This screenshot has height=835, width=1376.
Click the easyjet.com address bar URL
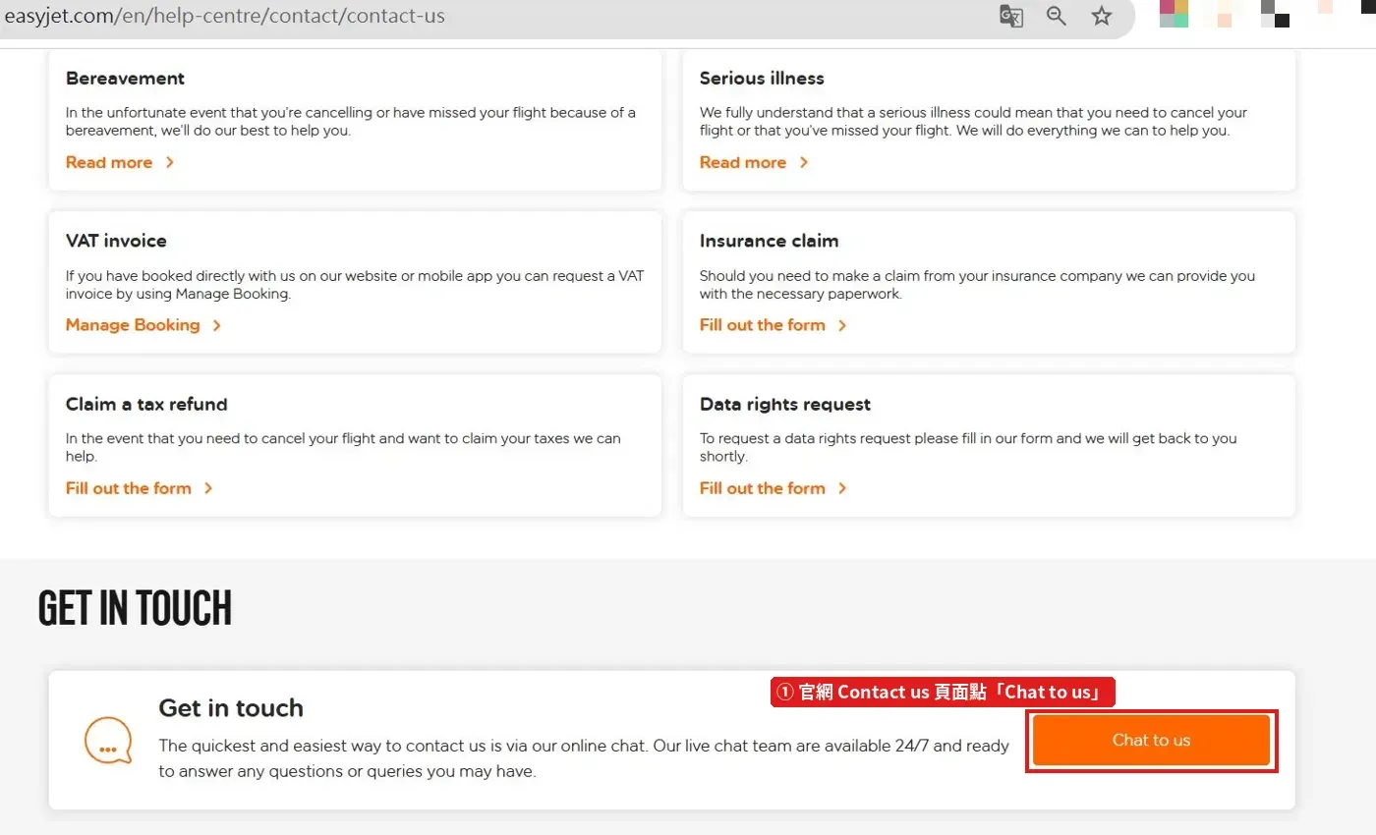tap(225, 16)
